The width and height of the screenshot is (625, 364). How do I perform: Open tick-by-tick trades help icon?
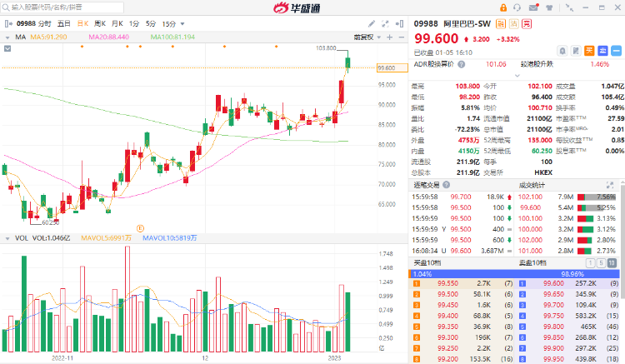tap(447, 185)
